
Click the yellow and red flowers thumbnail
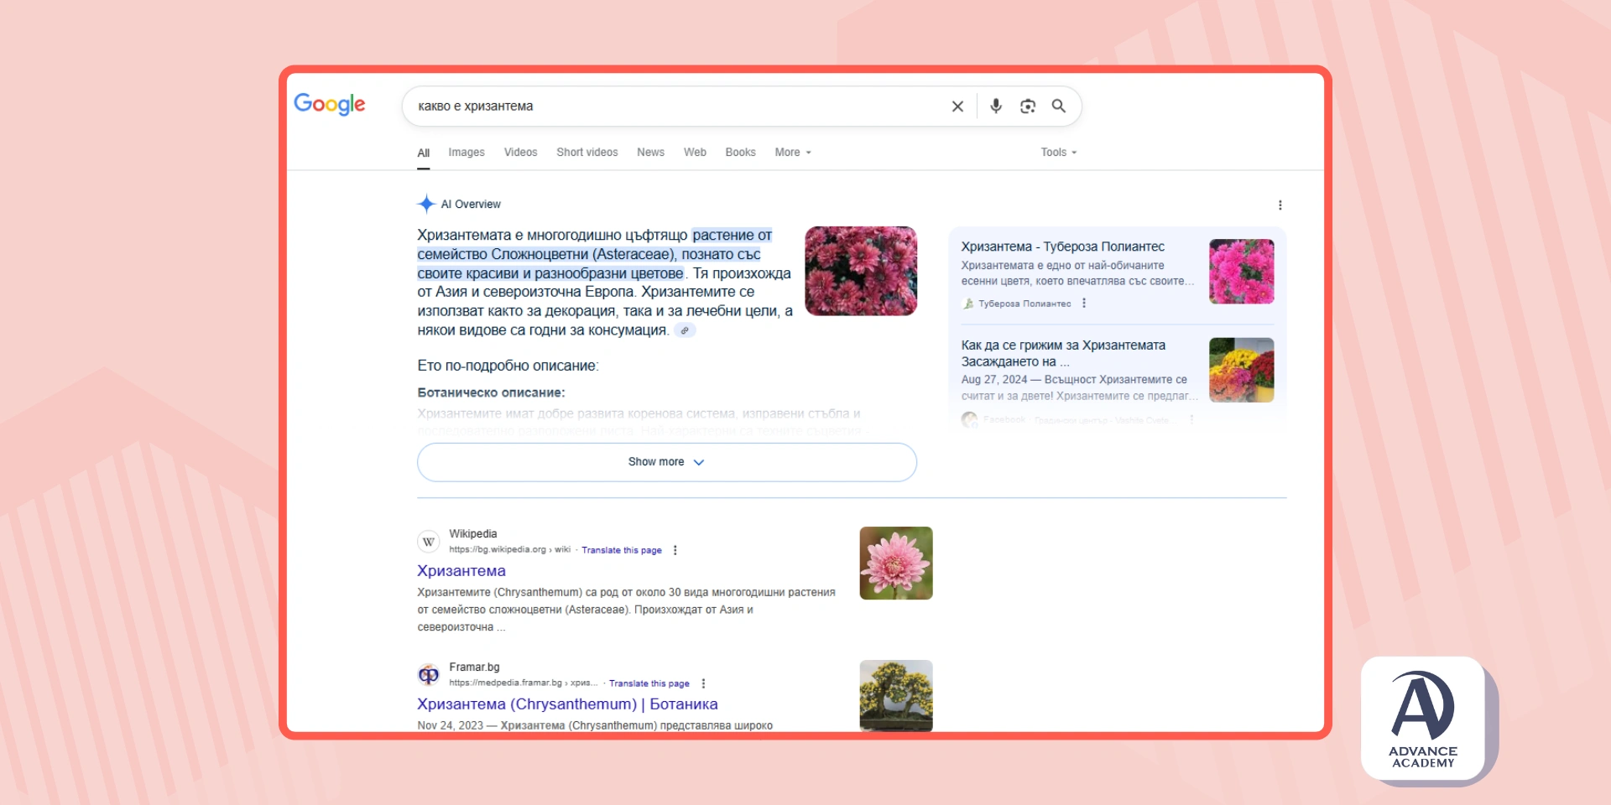(x=1242, y=370)
